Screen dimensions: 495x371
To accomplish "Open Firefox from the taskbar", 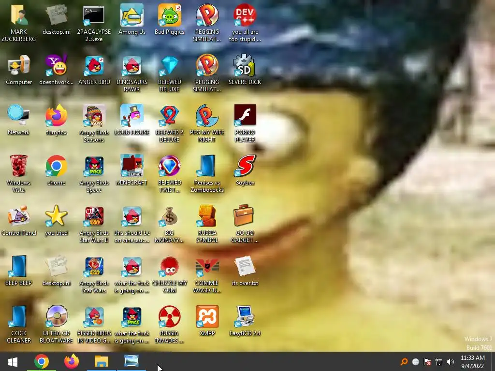I will pyautogui.click(x=72, y=361).
